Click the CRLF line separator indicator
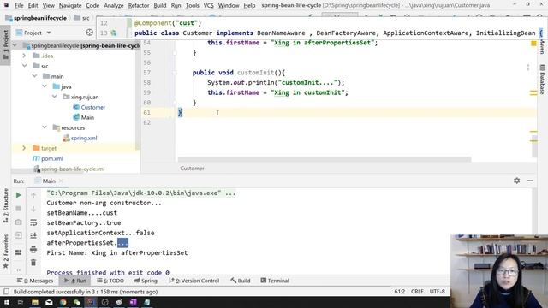 pos(417,291)
